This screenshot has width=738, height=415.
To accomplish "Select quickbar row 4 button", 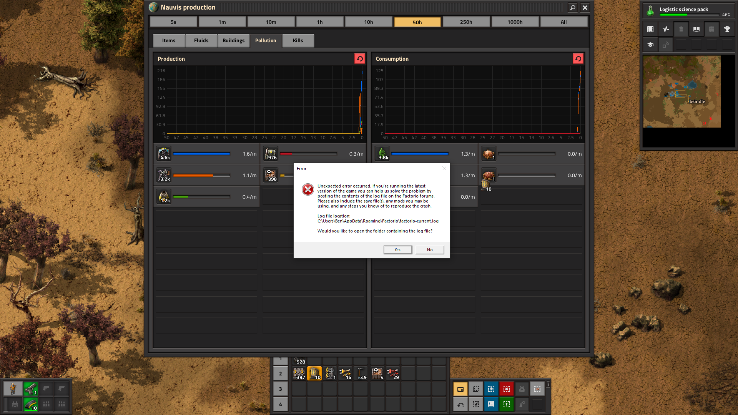I will coord(281,404).
